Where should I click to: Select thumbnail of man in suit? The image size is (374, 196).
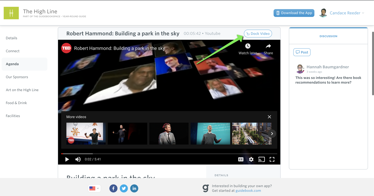(x=169, y=134)
